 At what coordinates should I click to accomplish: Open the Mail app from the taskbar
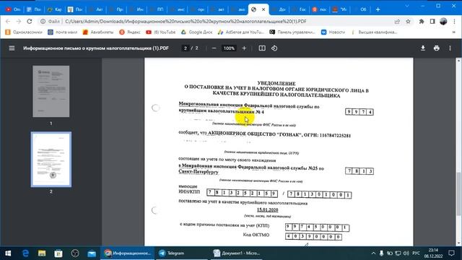[92, 253]
